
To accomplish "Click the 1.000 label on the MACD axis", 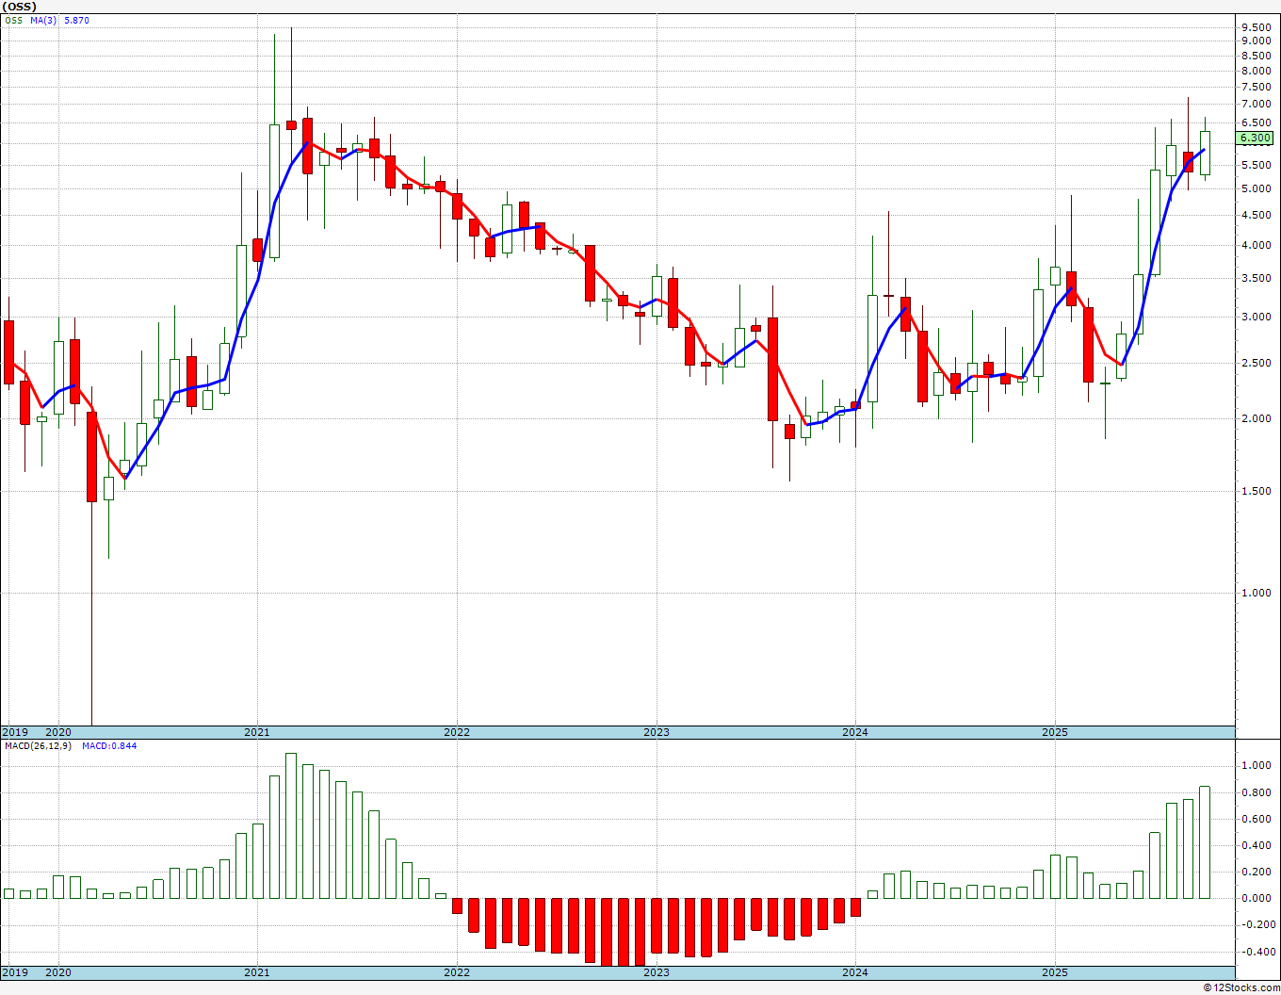I will (1256, 765).
